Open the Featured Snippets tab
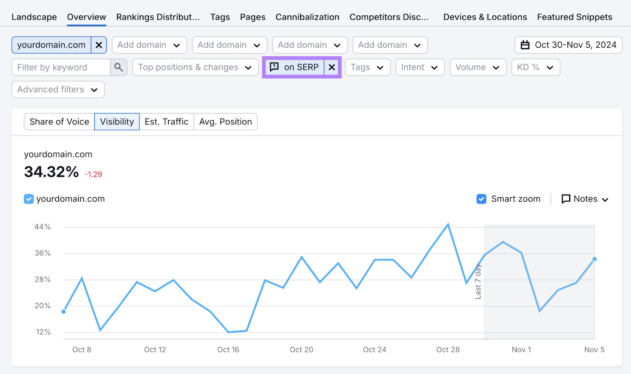Viewport: 631px width, 374px height. click(575, 17)
